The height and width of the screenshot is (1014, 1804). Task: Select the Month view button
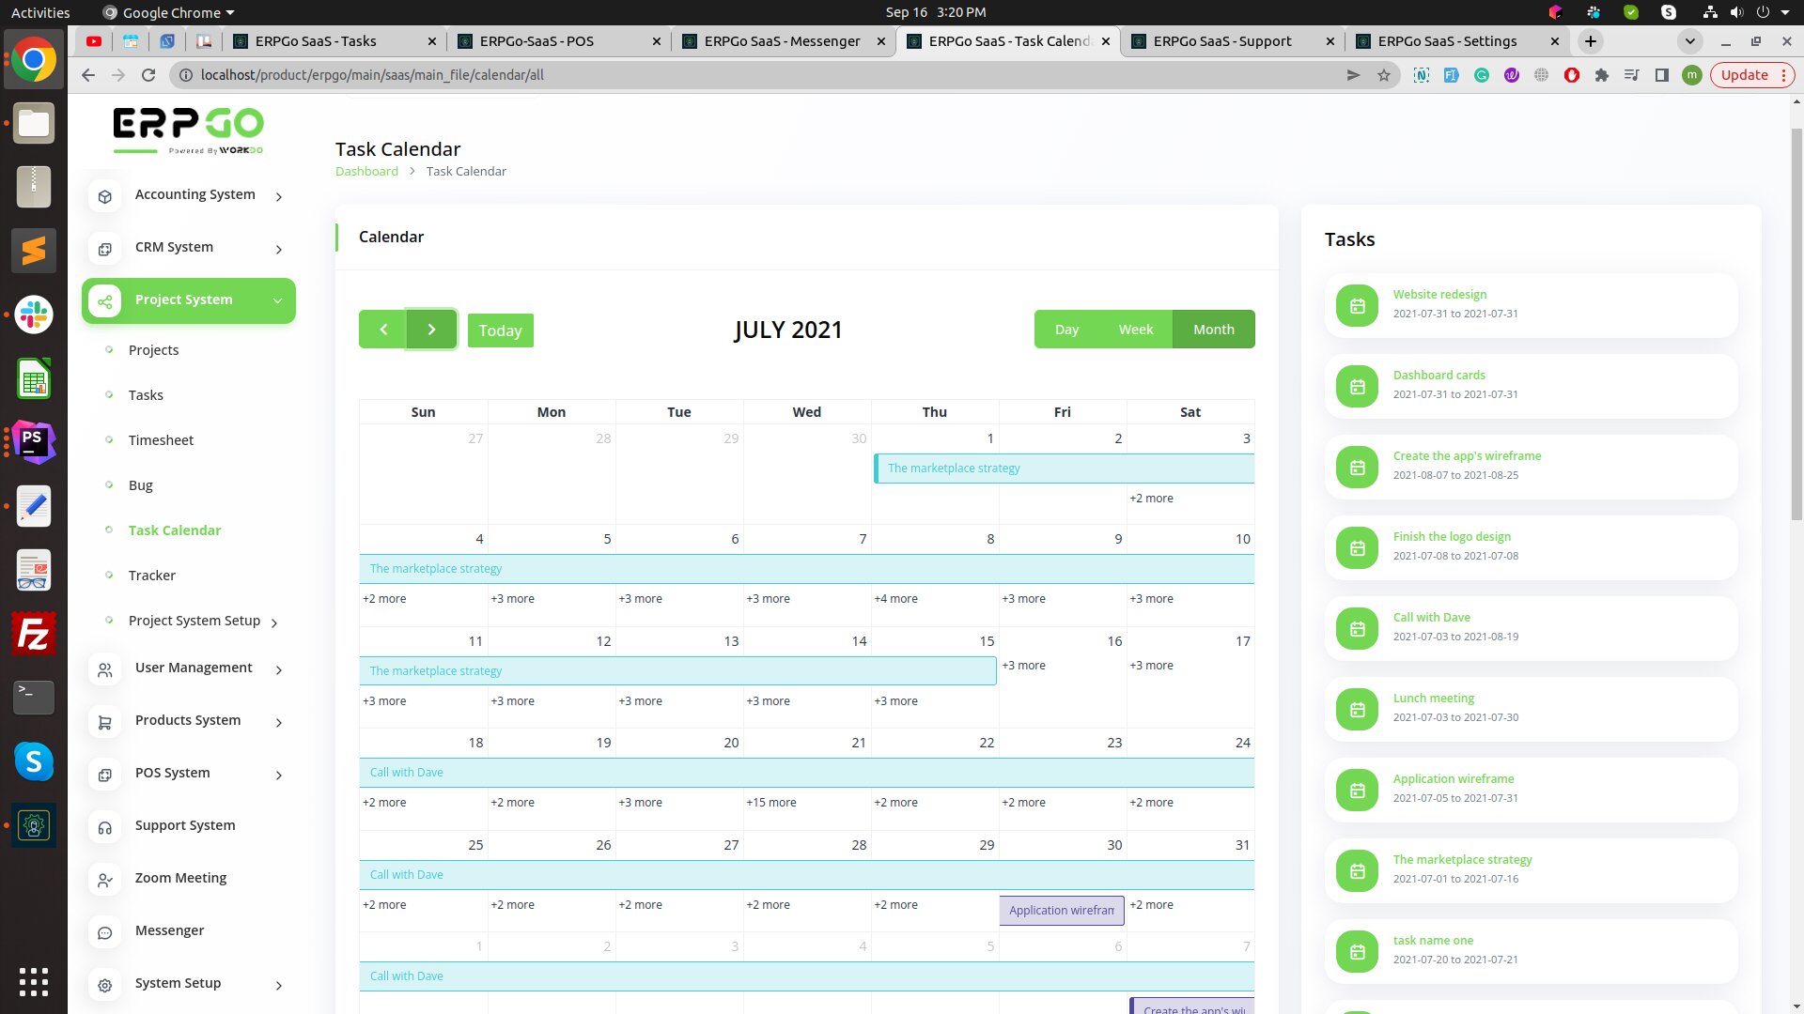[1213, 330]
